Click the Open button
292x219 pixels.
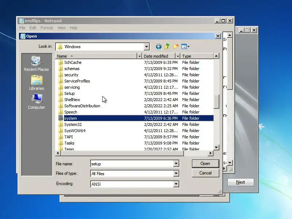[205, 164]
